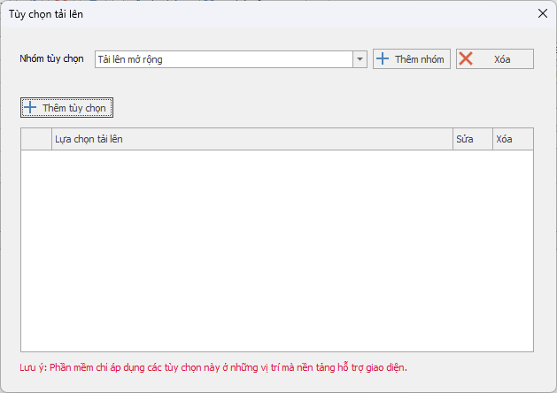The width and height of the screenshot is (557, 393).
Task: Click the 'Xóa' column header in table
Action: [513, 140]
